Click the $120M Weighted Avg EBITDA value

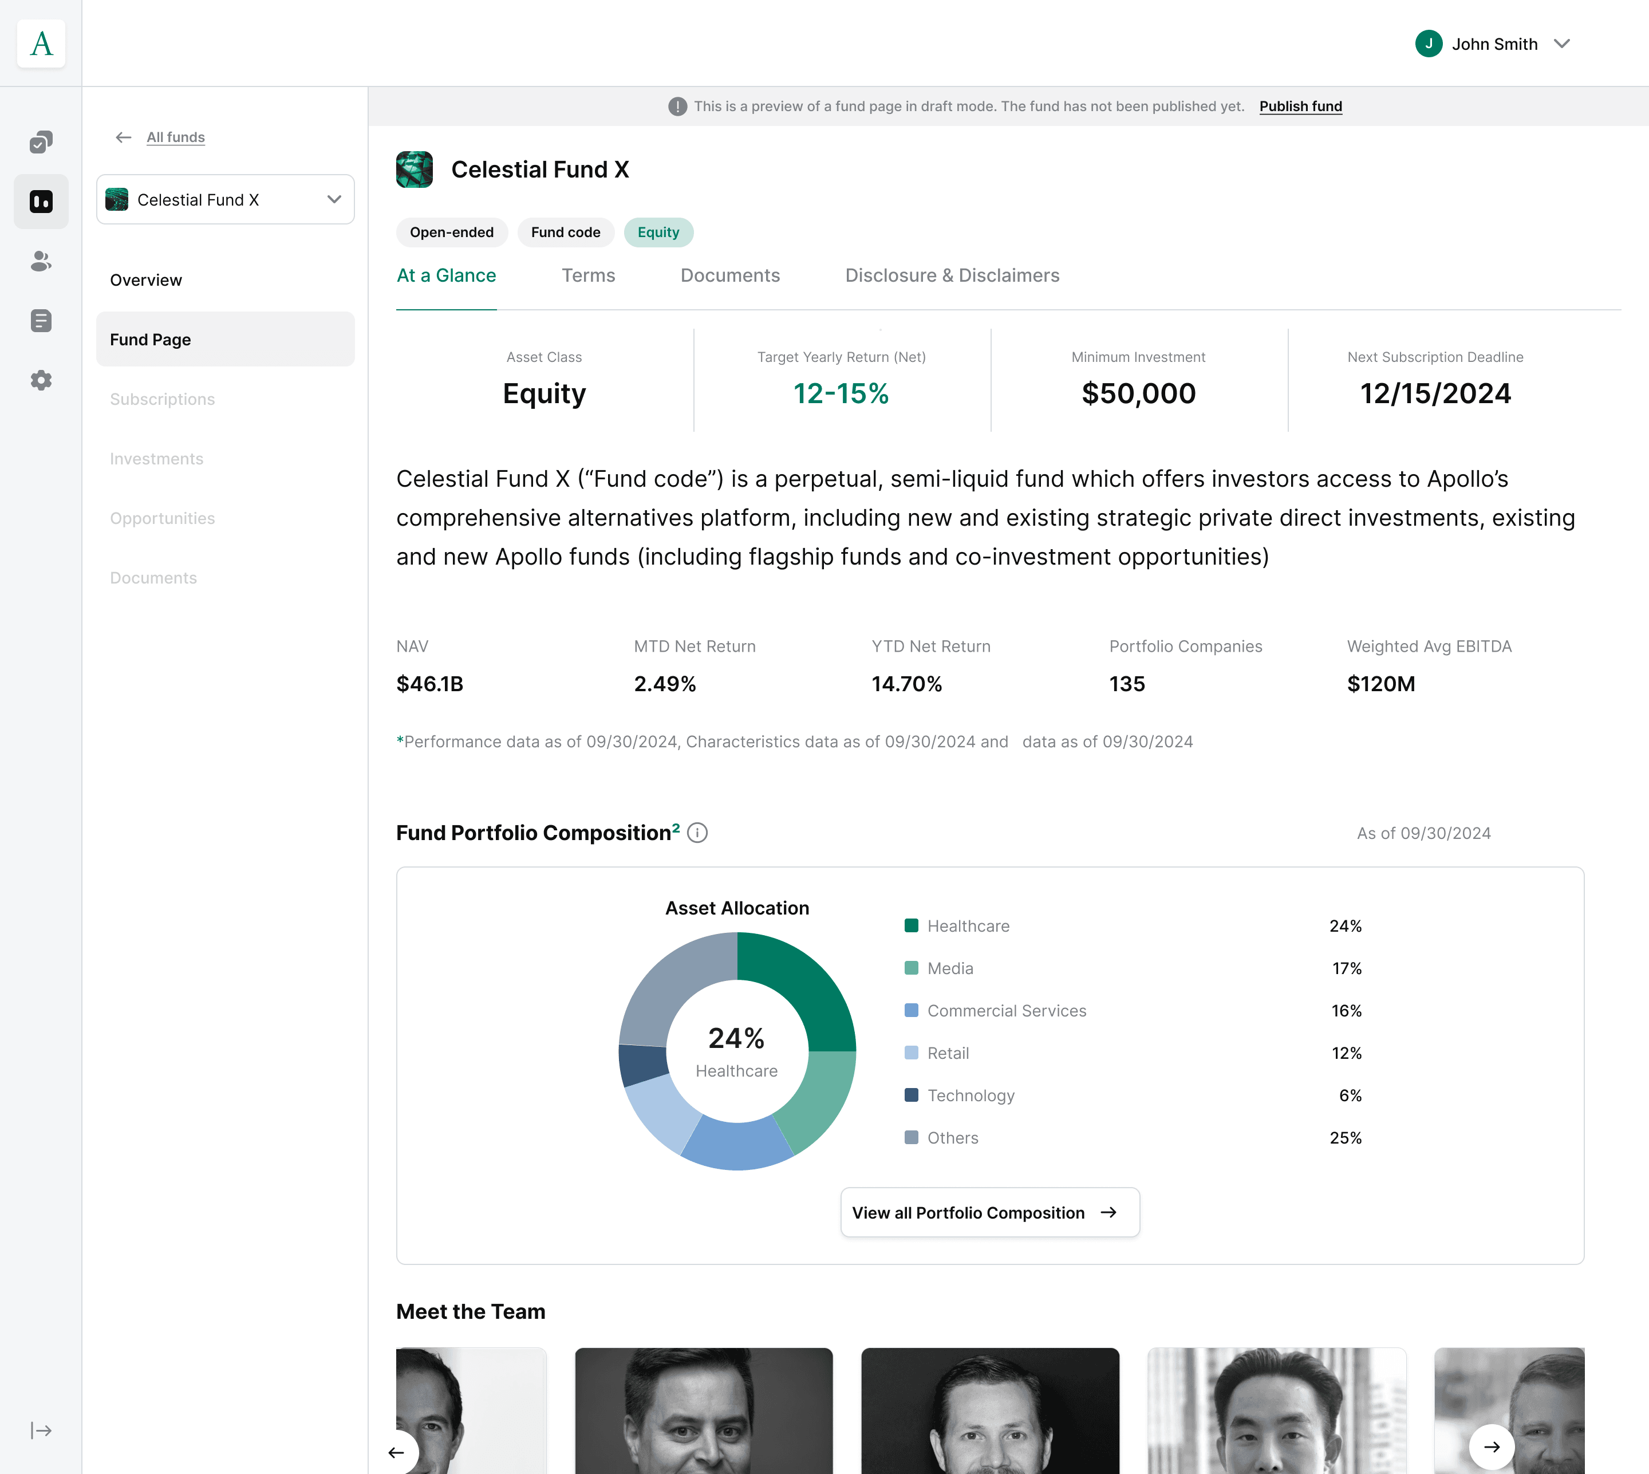1381,684
